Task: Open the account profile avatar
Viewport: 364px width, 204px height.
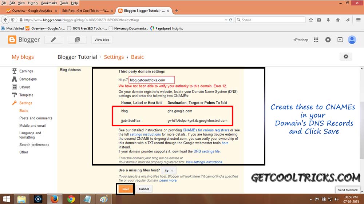Action: click(352, 40)
